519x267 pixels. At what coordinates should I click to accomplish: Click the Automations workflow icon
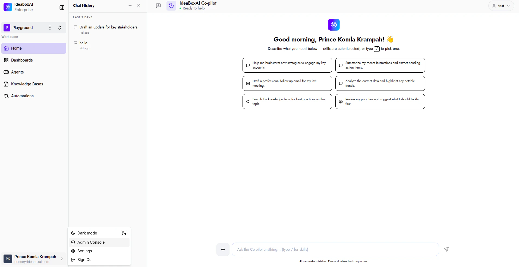point(6,96)
